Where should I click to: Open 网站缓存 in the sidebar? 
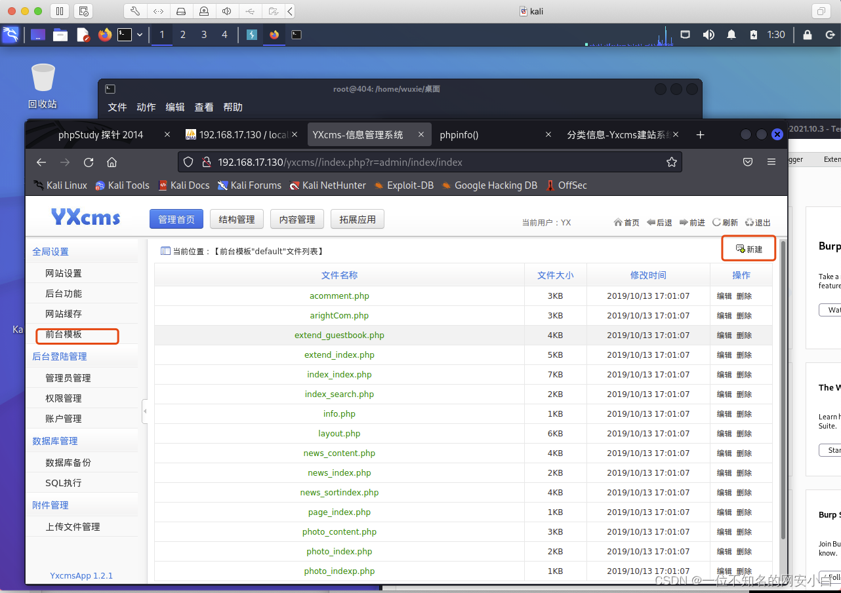(x=64, y=314)
